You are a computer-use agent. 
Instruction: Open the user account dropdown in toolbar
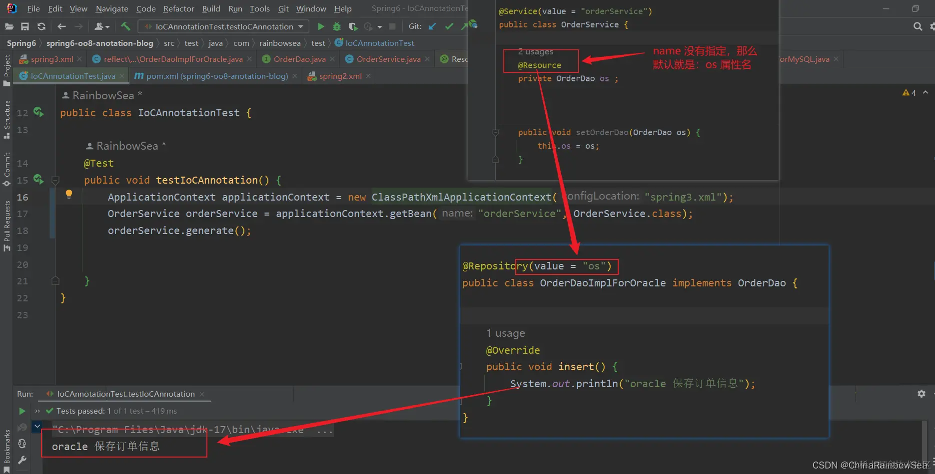(101, 26)
